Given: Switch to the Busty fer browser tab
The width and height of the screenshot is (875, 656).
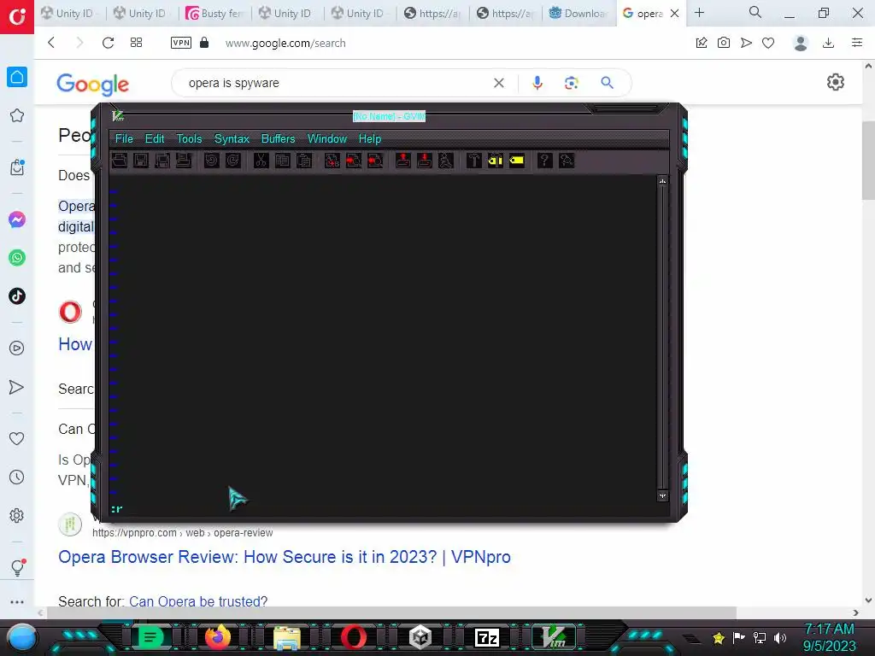Looking at the screenshot, I should [215, 14].
